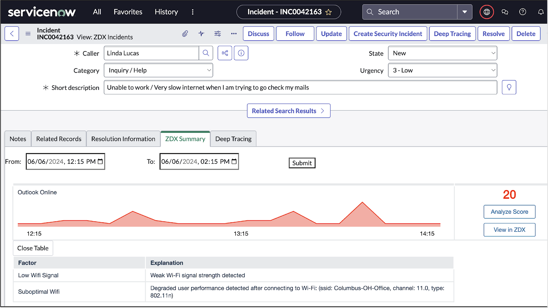Click the Resolve button
This screenshot has height=308, width=548.
coord(494,34)
